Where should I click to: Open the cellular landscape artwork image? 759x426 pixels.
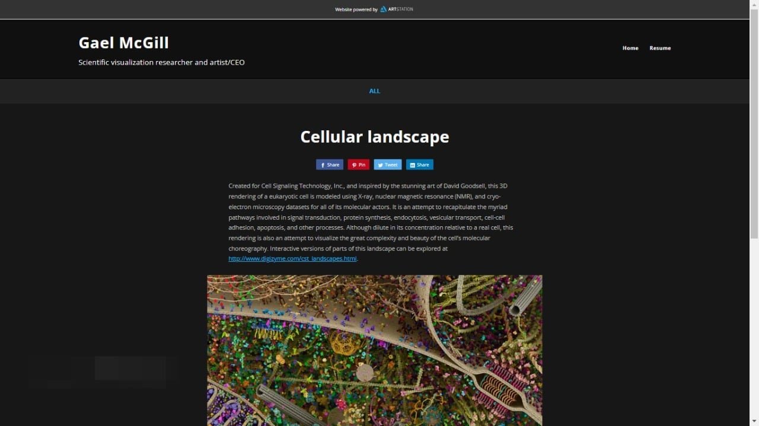tap(374, 350)
